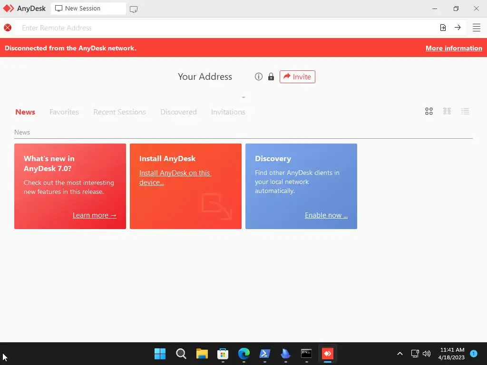Viewport: 487px width, 365px height.
Task: Select the News tab
Action: pyautogui.click(x=25, y=112)
